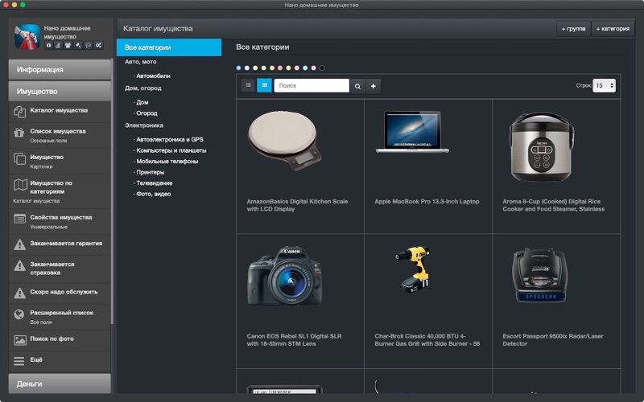Select the Электроника group
The image size is (644, 402).
[x=144, y=125]
